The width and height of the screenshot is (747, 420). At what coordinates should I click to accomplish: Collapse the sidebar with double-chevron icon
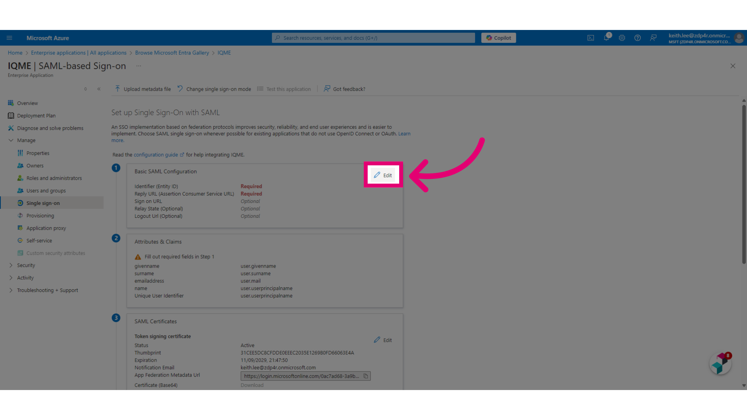[99, 89]
